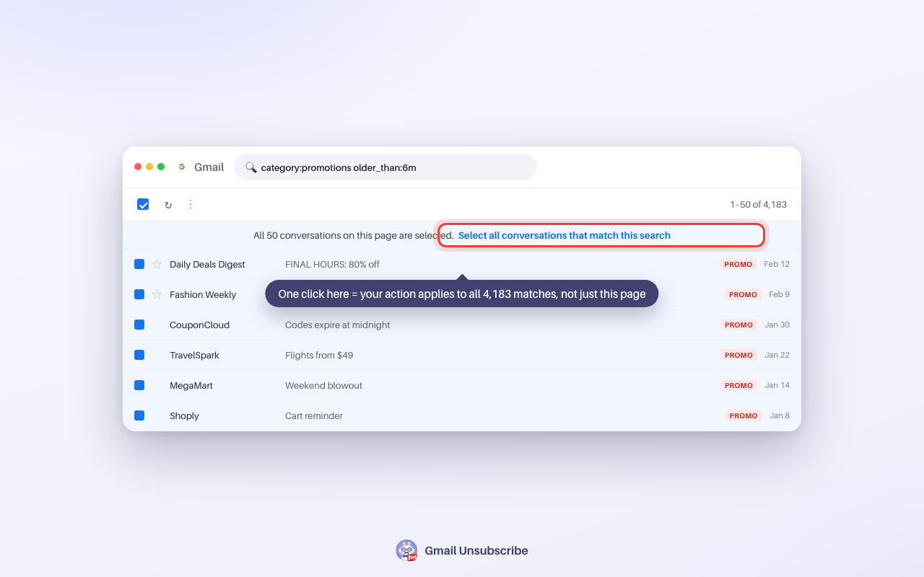The image size is (924, 577).
Task: Click the Gmail wordmark
Action: pyautogui.click(x=209, y=167)
